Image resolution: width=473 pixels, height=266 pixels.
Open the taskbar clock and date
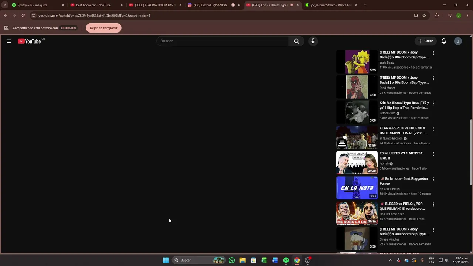[x=462, y=260]
